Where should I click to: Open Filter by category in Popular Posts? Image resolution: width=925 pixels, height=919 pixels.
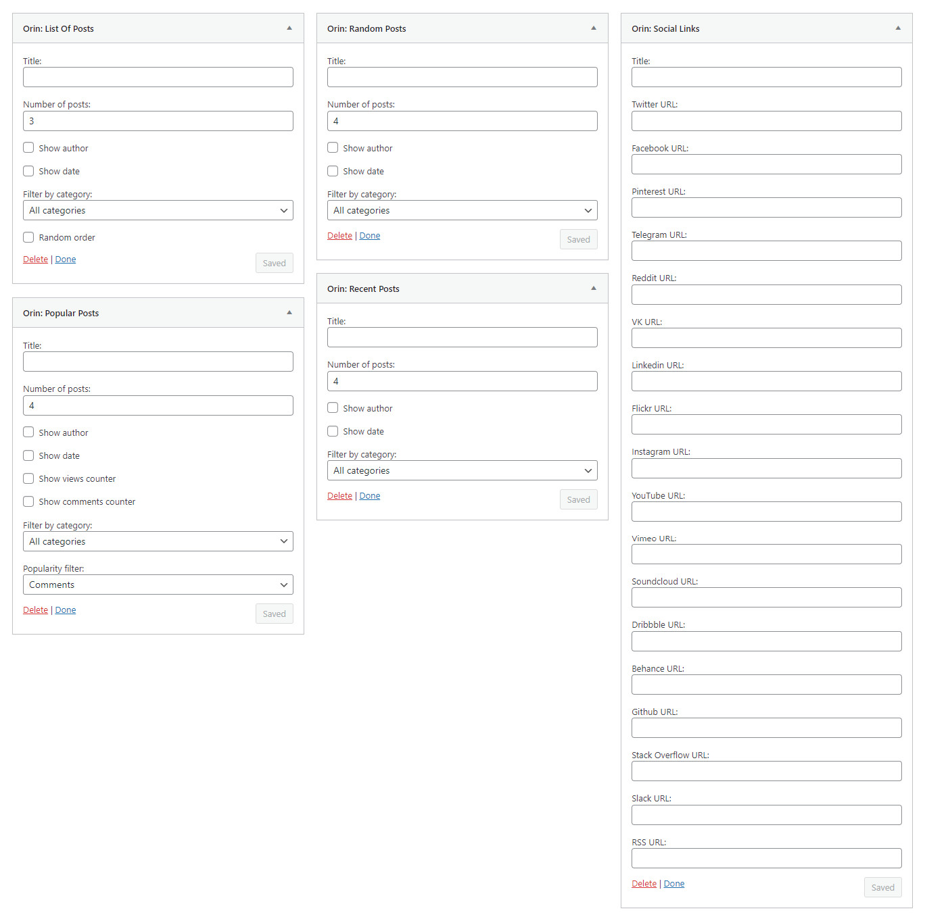click(x=158, y=541)
